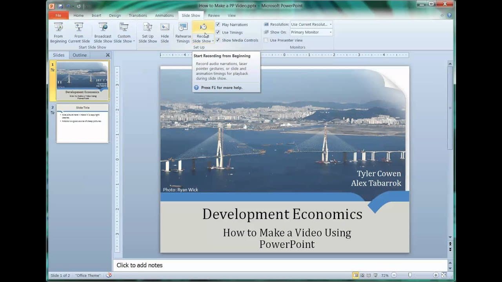502x282 pixels.
Task: Click the Hide Slide button
Action: tap(165, 33)
